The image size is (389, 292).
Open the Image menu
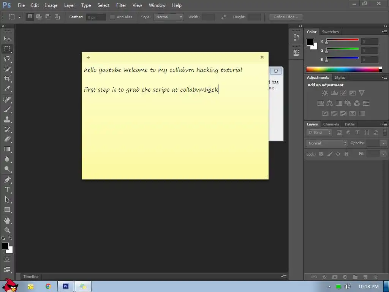tap(51, 5)
